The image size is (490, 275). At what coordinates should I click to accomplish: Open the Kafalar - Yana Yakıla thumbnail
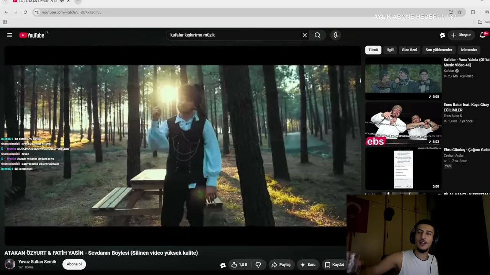click(x=403, y=79)
